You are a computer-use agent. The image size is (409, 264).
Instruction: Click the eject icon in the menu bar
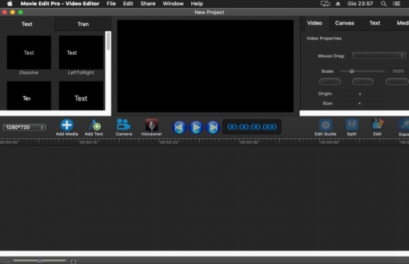[337, 3]
